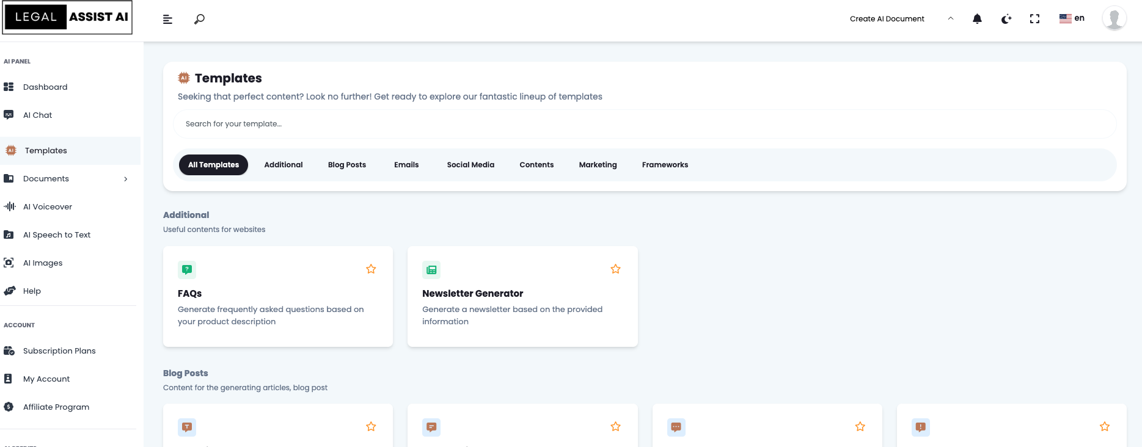
Task: Go to Subscription Plans
Action: point(59,351)
